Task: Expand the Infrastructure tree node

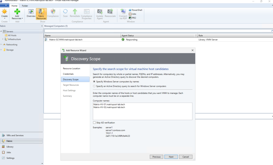Action: click(x=3, y=39)
